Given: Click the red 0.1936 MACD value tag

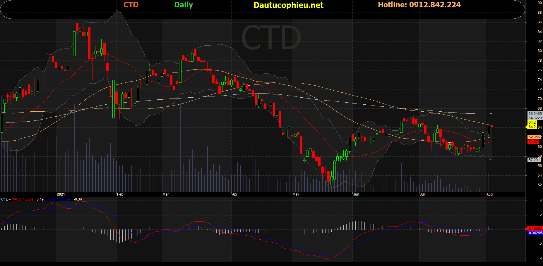Looking at the screenshot, I should [x=535, y=228].
